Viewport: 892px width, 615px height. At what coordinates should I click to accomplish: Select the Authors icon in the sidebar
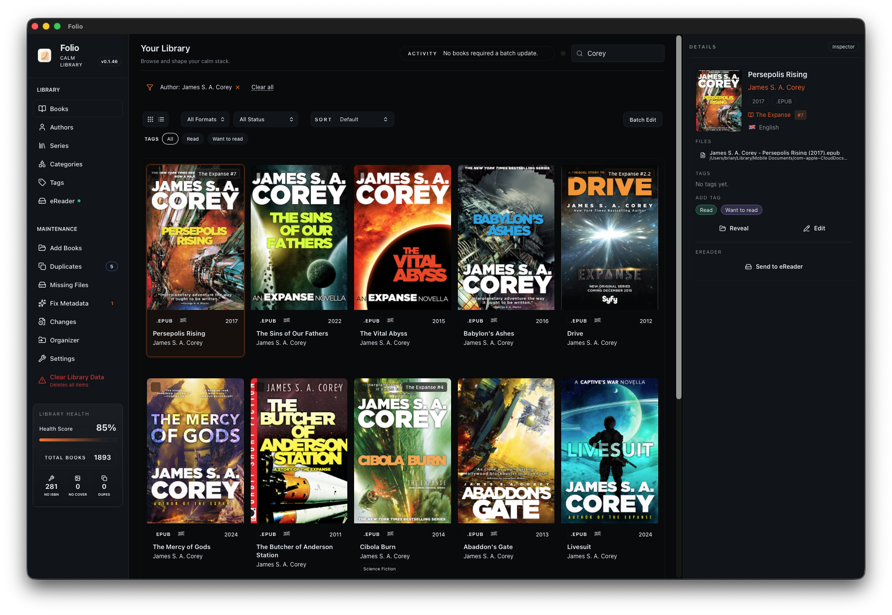point(43,127)
